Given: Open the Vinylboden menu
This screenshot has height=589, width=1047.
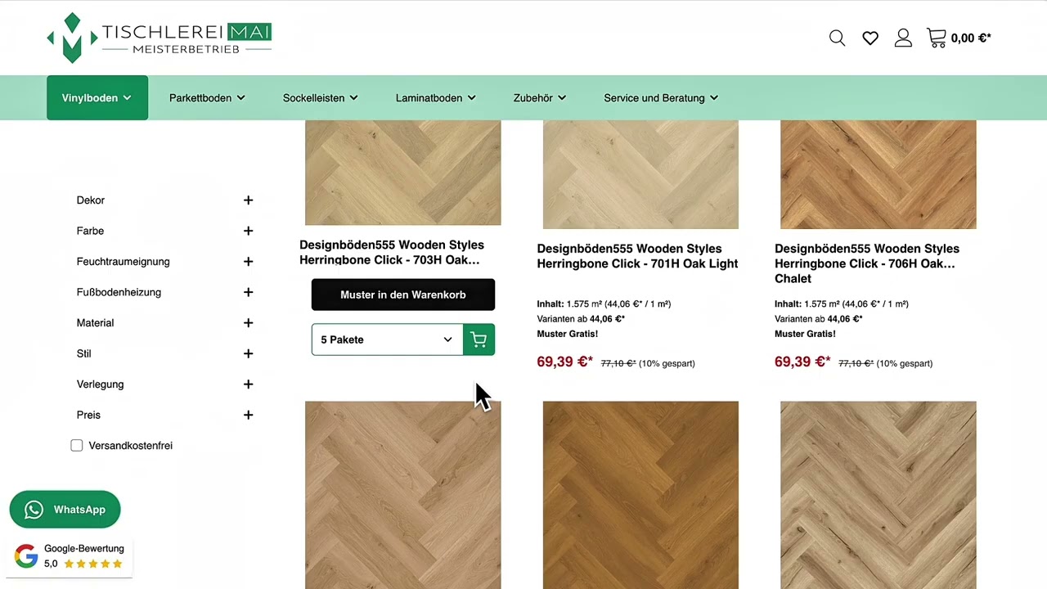Looking at the screenshot, I should (97, 98).
